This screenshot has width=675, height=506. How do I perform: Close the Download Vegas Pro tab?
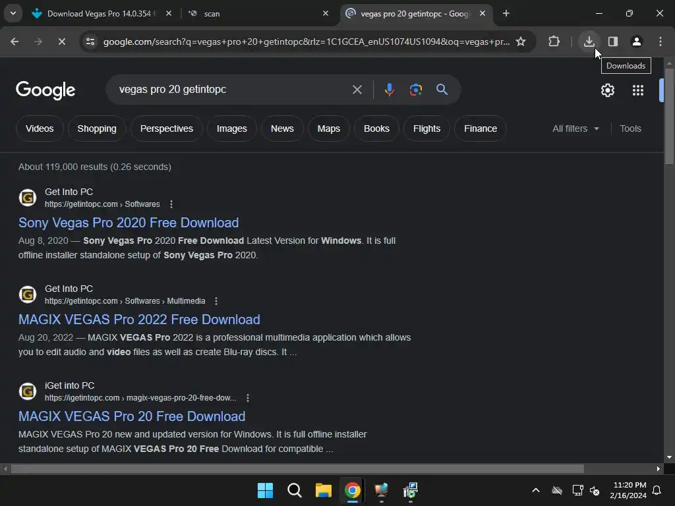click(x=169, y=13)
